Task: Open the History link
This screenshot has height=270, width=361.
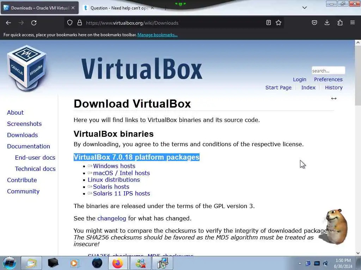Action: pos(334,88)
